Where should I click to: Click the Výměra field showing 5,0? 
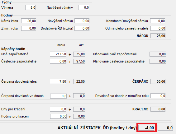point(31,7)
